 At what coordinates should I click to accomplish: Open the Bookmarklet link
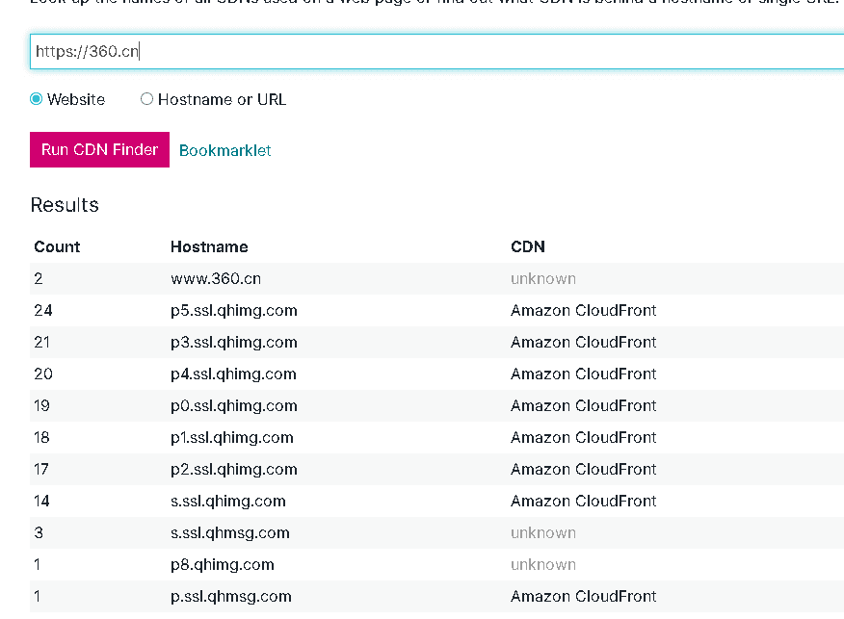click(x=225, y=150)
